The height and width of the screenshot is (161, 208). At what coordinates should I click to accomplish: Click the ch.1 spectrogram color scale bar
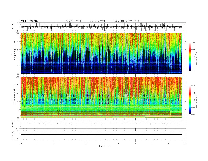pos(190,57)
